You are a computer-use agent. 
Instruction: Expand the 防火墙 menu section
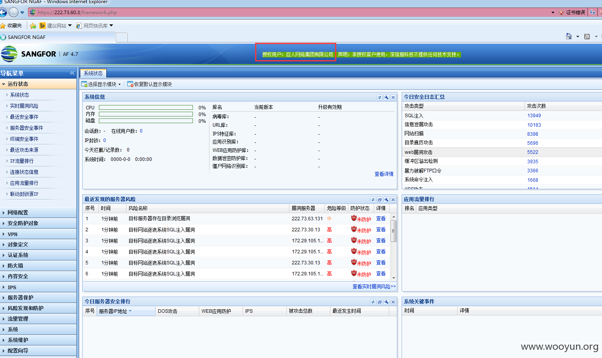tap(38, 266)
